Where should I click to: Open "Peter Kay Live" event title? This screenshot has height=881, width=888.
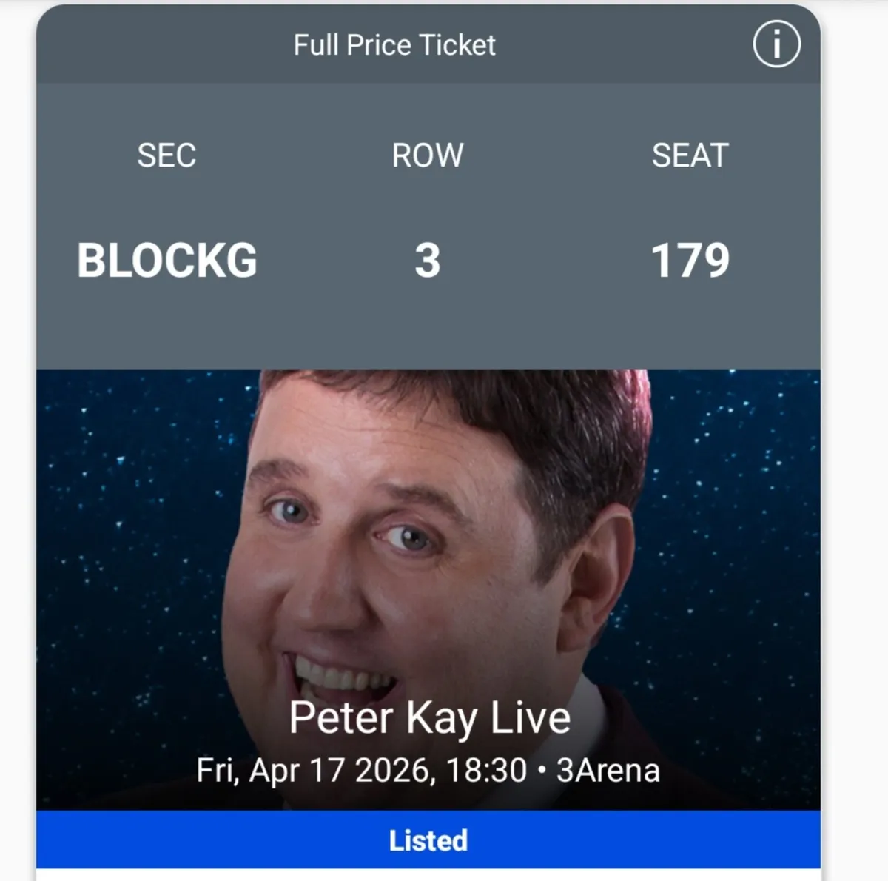click(x=429, y=715)
